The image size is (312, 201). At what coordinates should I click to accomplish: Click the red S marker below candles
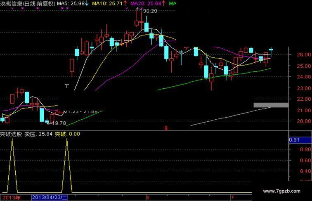(x=166, y=128)
